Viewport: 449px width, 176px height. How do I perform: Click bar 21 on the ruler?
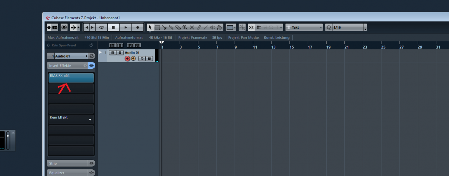pos(347,47)
